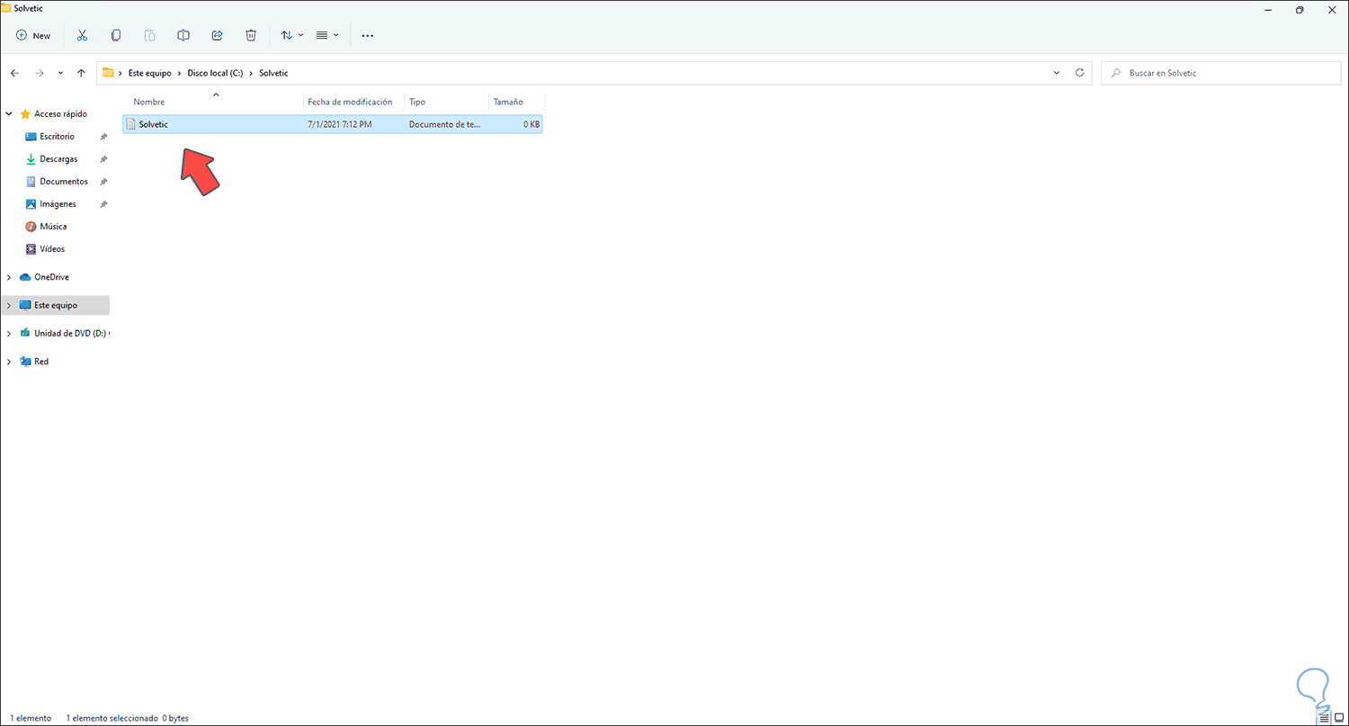Click the Paste clipboard icon in the toolbar
Image resolution: width=1349 pixels, height=726 pixels.
pyautogui.click(x=149, y=35)
